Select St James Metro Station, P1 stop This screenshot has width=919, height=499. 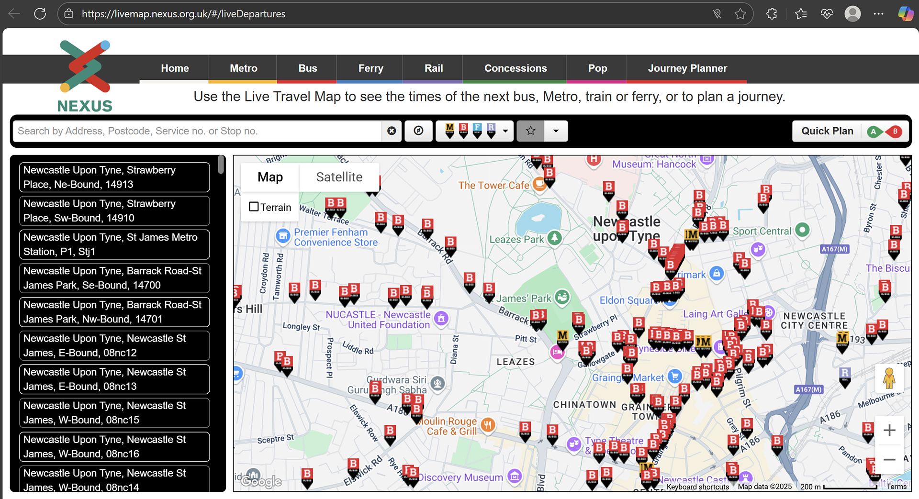(114, 244)
